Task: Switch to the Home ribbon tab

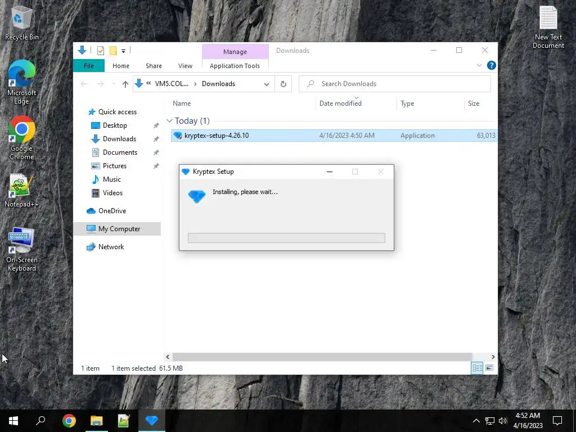Action: (121, 66)
